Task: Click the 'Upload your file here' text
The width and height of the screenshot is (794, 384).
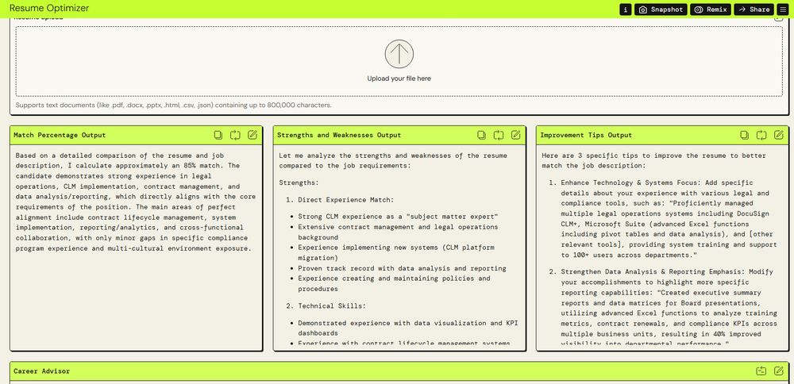Action: [399, 79]
